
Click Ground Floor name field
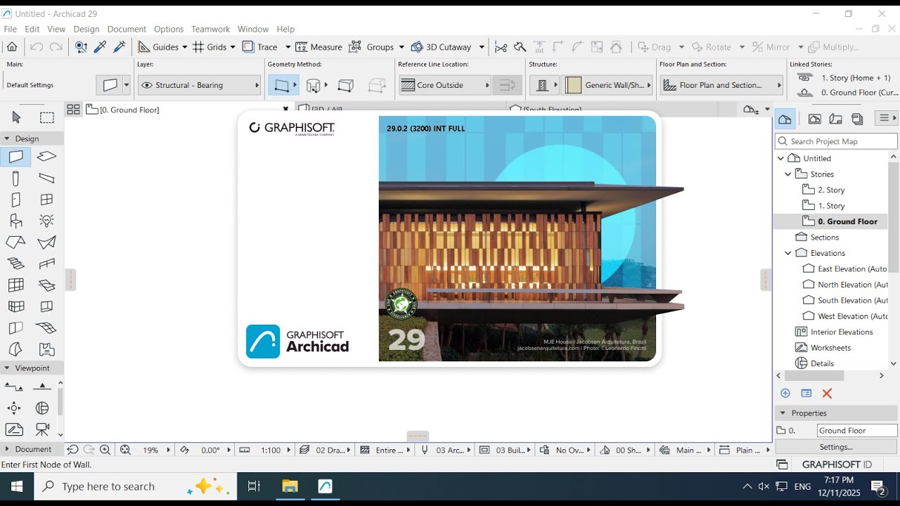tap(857, 431)
